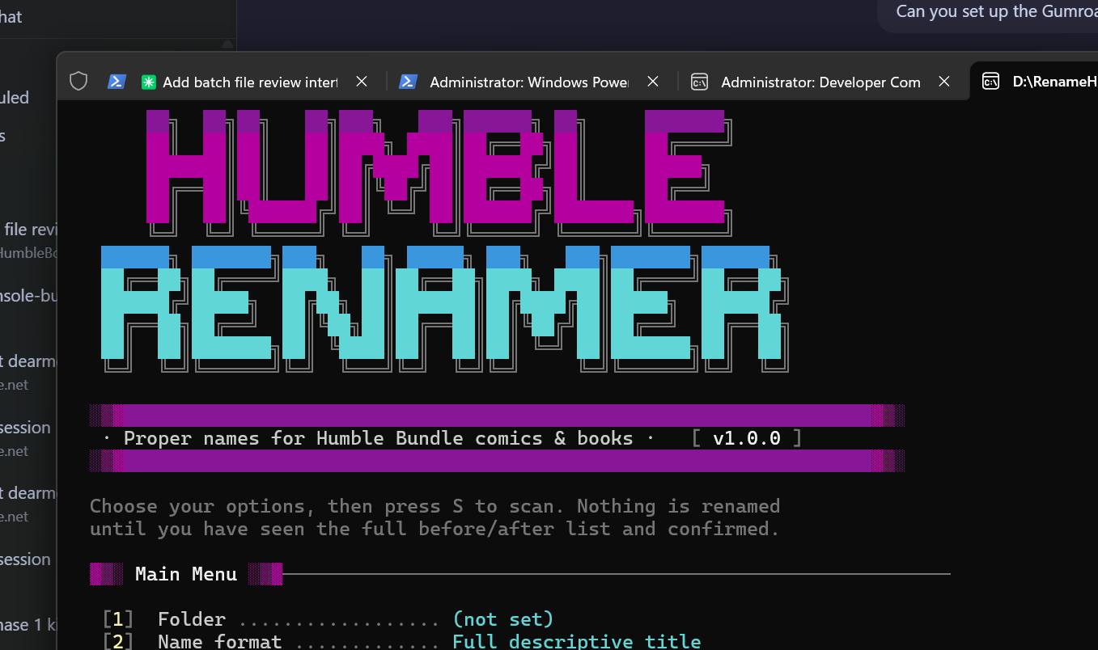Click 'until you have seen the full before/after' line
The image size is (1098, 650).
tap(435, 529)
